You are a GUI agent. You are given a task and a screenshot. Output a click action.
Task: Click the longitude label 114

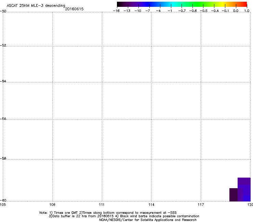(x=151, y=205)
